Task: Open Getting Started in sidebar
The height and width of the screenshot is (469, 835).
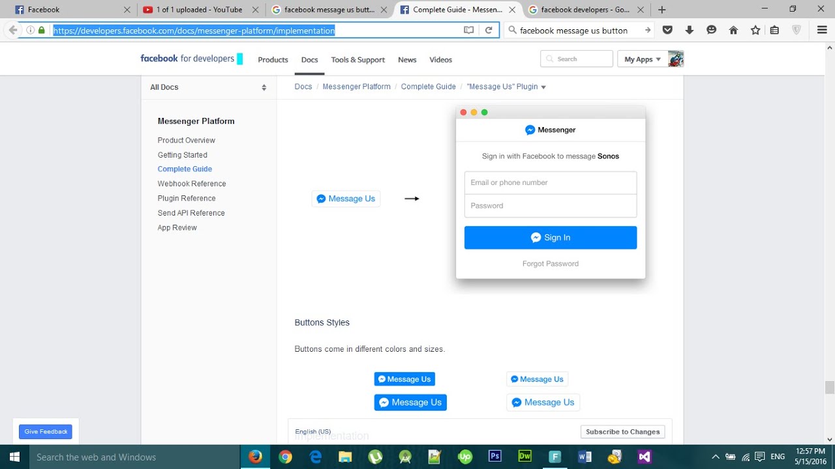Action: pyautogui.click(x=183, y=155)
